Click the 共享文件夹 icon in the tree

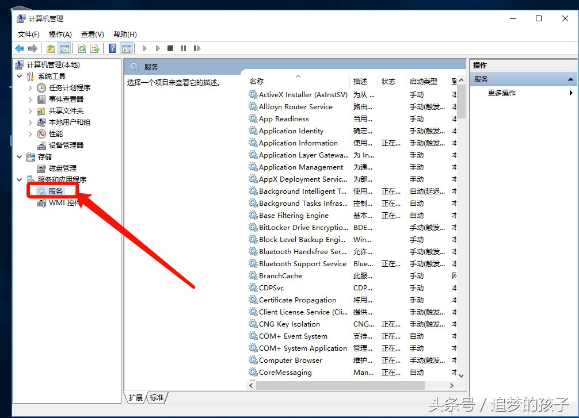coord(41,111)
